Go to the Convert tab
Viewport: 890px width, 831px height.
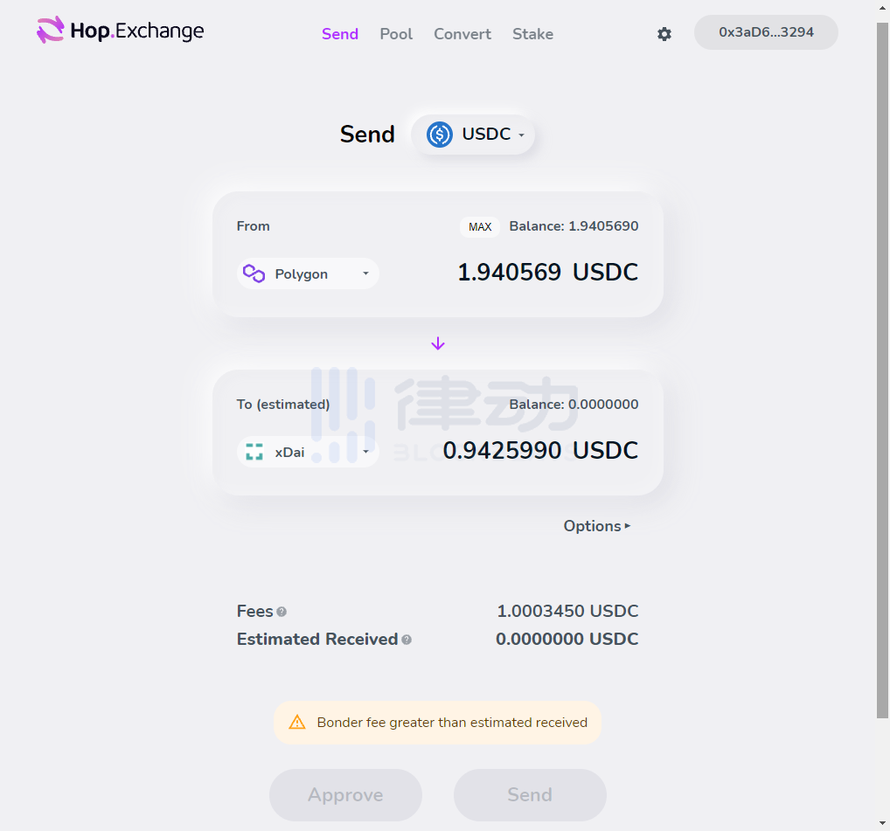point(462,34)
